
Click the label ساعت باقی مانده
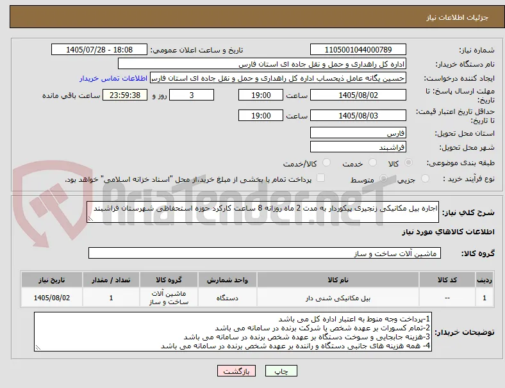71,95
